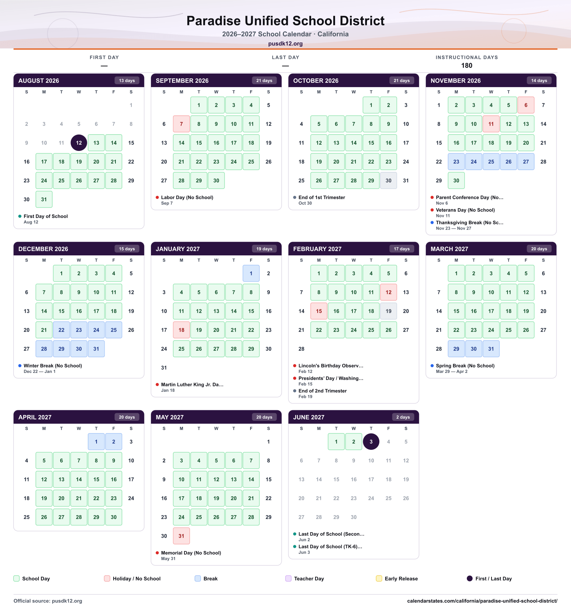The width and height of the screenshot is (571, 608).
Task: Select February 15 Presidents' Day cell
Action: tap(319, 311)
